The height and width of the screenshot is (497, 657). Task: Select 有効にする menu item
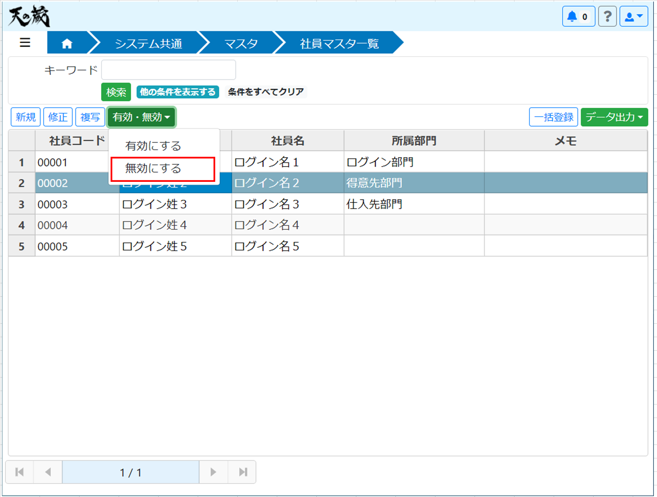click(x=153, y=146)
